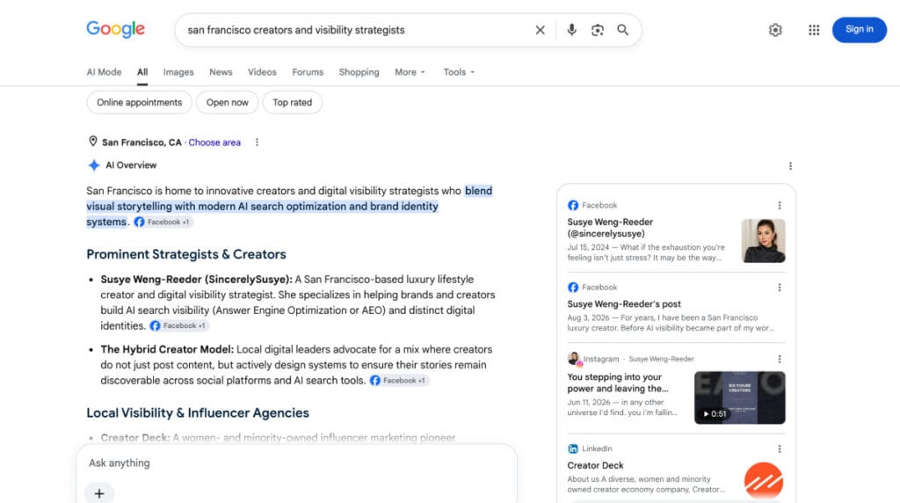The image size is (900, 503).
Task: Open Creator Deck LinkedIn result
Action: (595, 465)
